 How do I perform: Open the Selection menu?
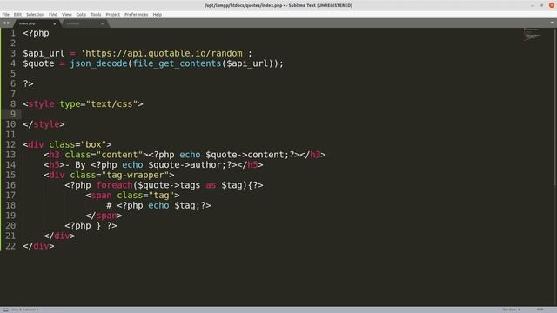tap(35, 15)
